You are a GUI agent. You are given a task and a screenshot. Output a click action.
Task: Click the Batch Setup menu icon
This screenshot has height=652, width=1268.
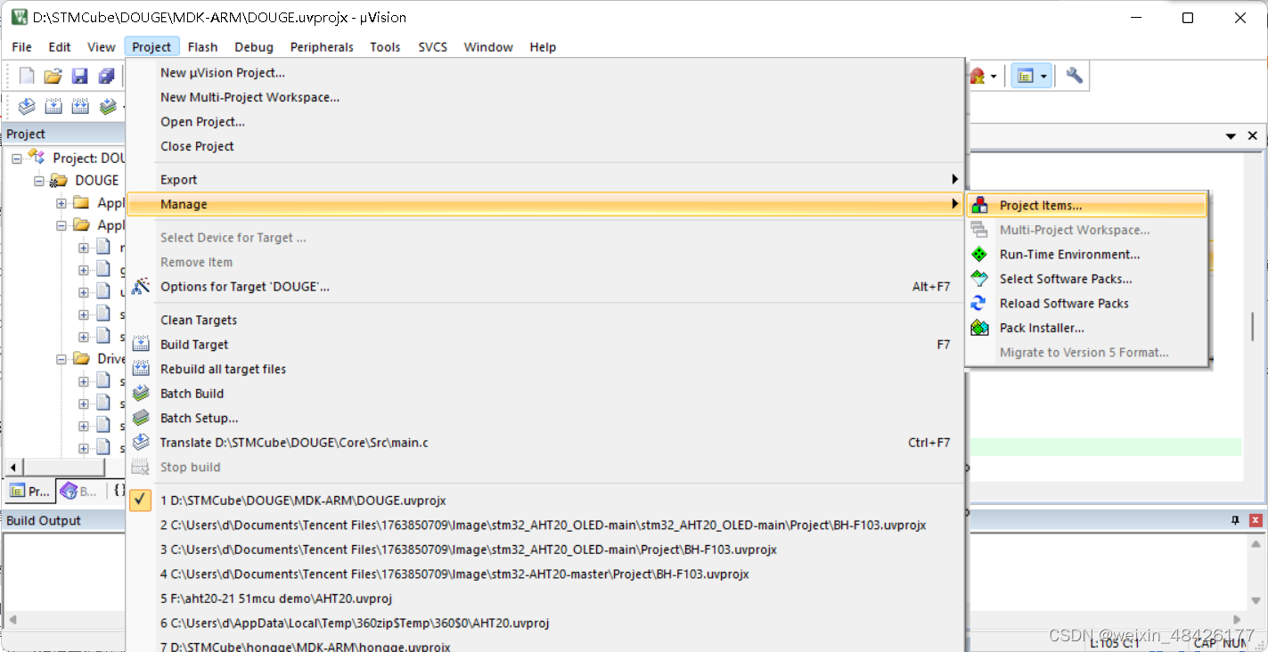[141, 418]
